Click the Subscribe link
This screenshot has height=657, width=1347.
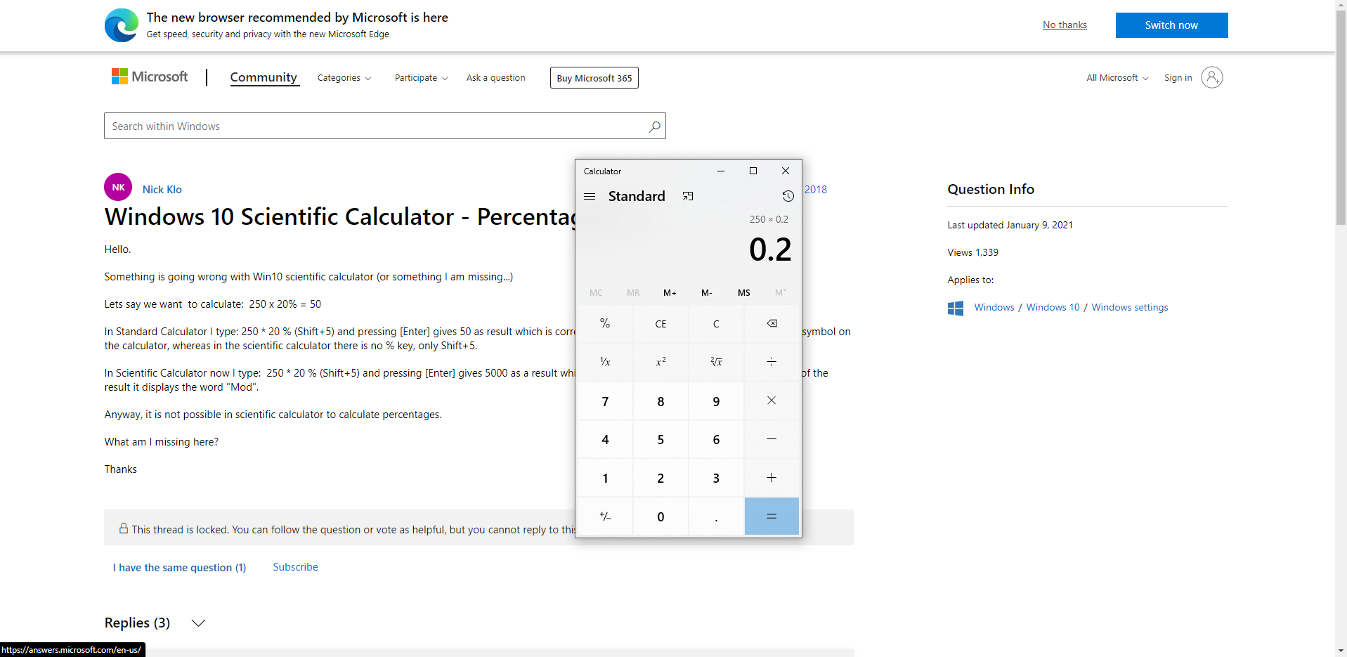pos(295,567)
